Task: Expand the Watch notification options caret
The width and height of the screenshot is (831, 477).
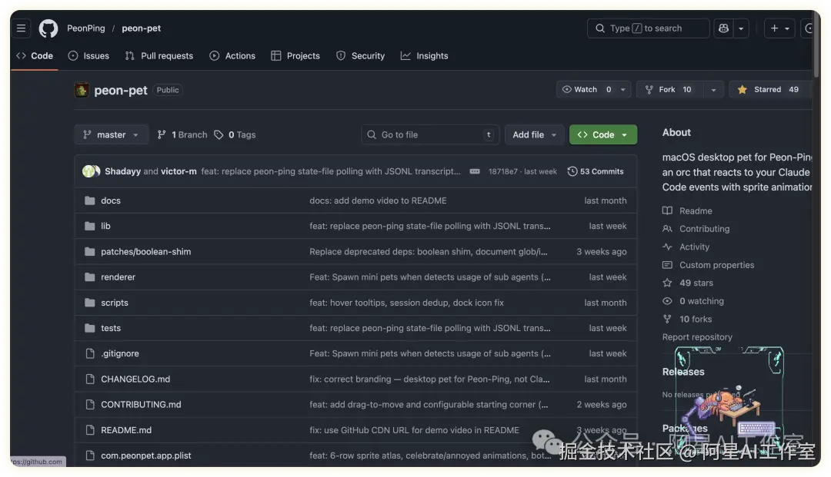Action: point(623,89)
